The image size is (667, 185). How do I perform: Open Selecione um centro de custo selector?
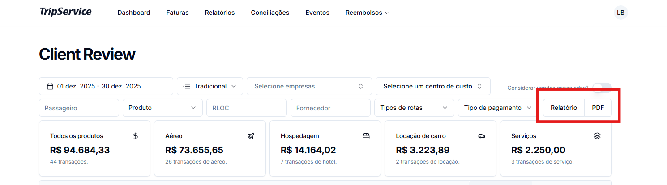(x=432, y=86)
